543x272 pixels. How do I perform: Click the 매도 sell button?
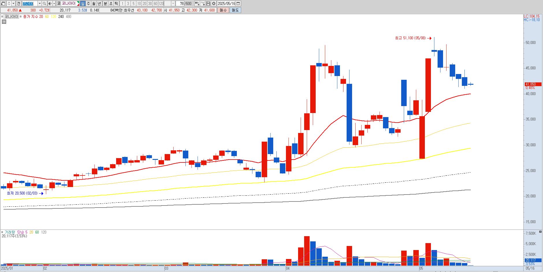(x=235, y=10)
